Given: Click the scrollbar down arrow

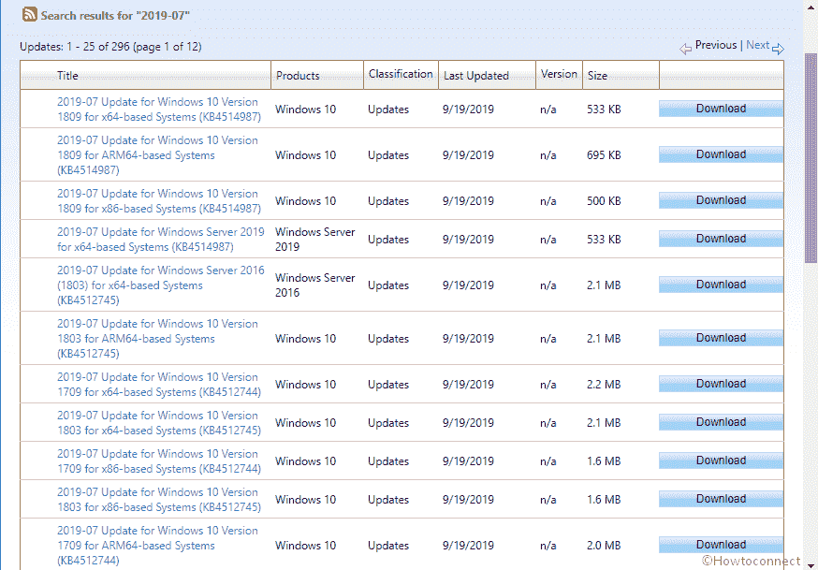Looking at the screenshot, I should coord(811,565).
